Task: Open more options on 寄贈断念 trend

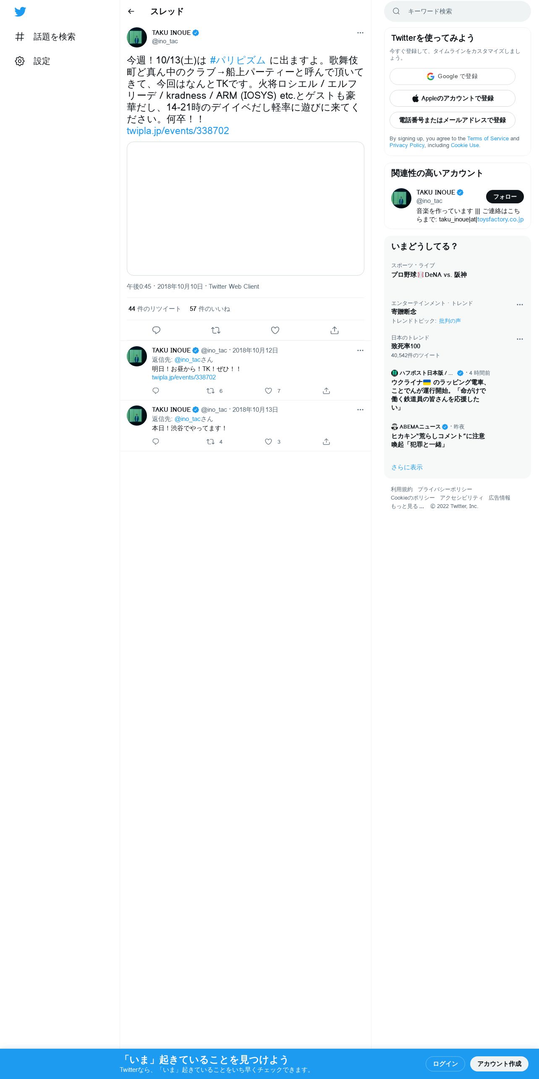Action: click(x=520, y=305)
